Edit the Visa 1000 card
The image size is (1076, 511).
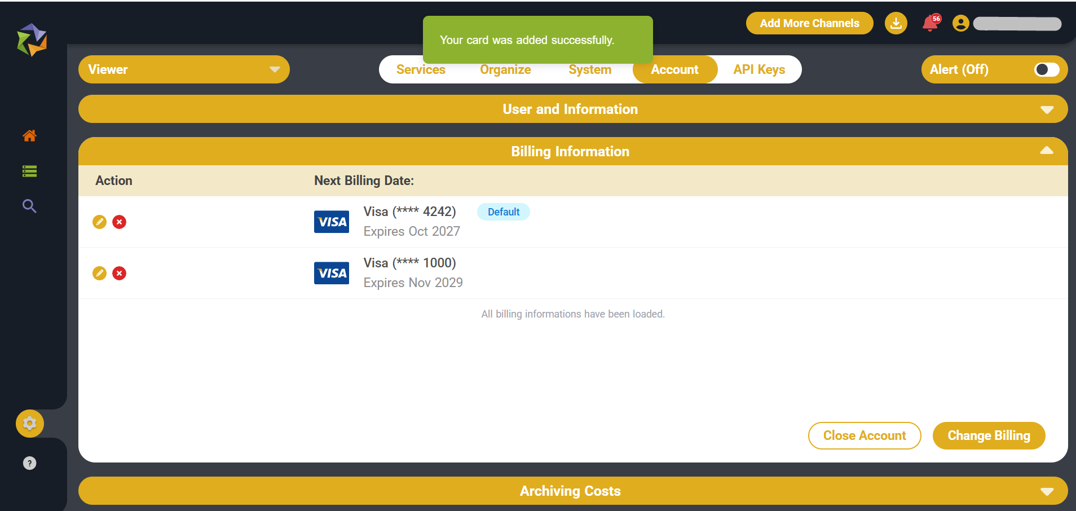coord(99,273)
